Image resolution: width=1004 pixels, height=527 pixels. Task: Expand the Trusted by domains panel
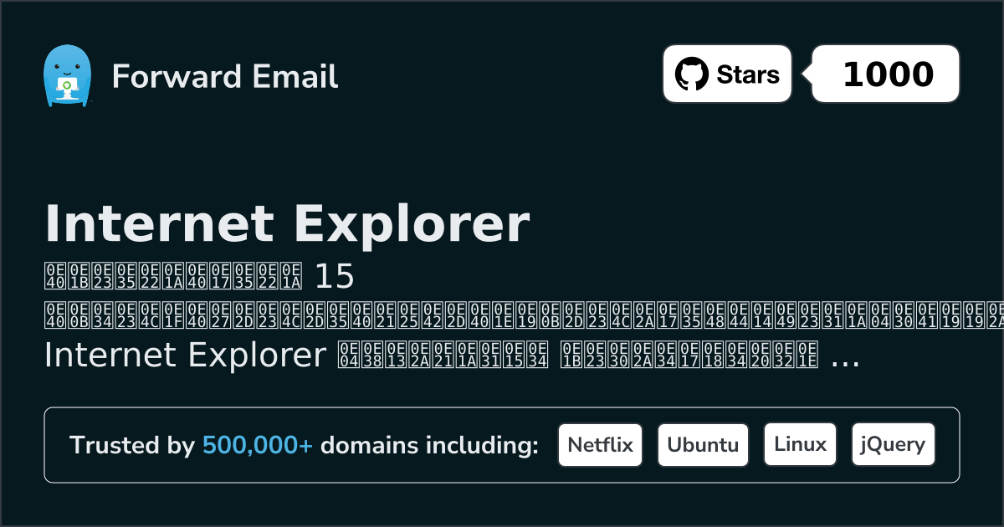[502, 444]
